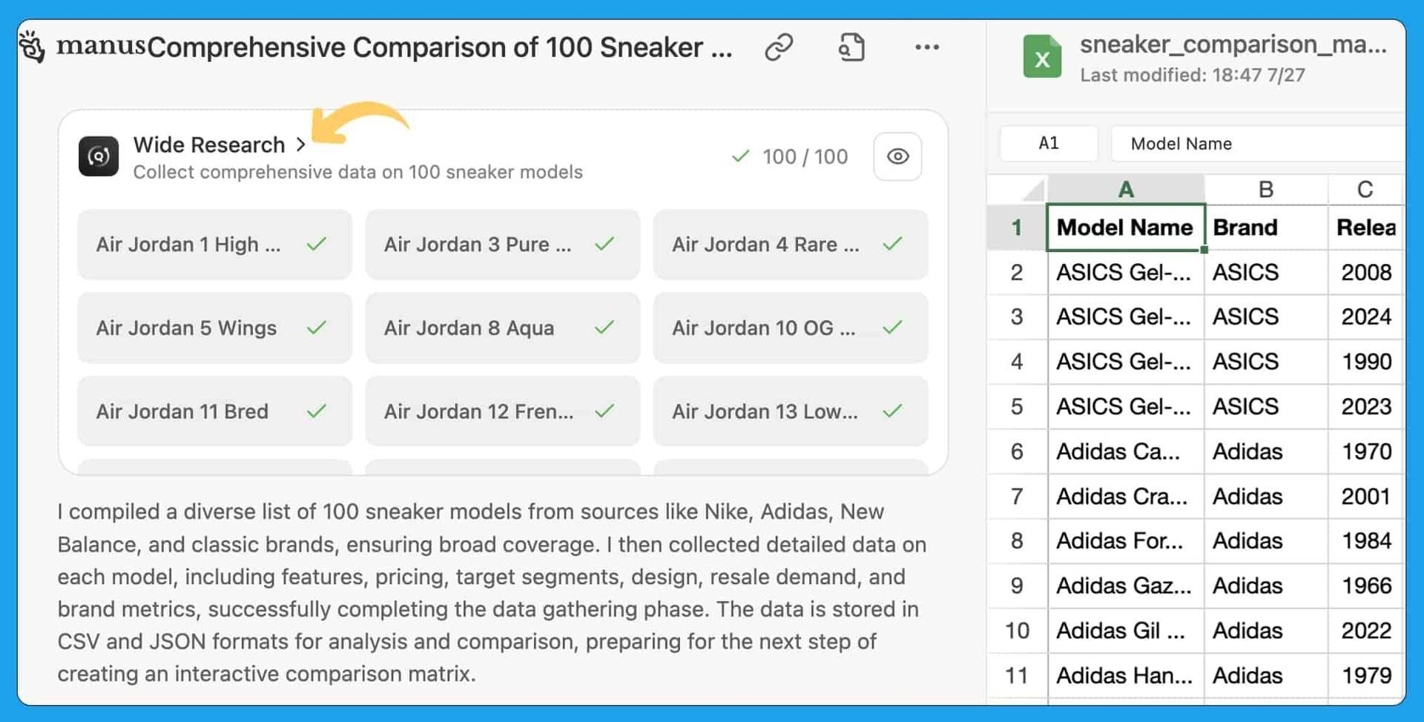
Task: Click the Air Jordan 1 High checkmark
Action: pos(317,244)
